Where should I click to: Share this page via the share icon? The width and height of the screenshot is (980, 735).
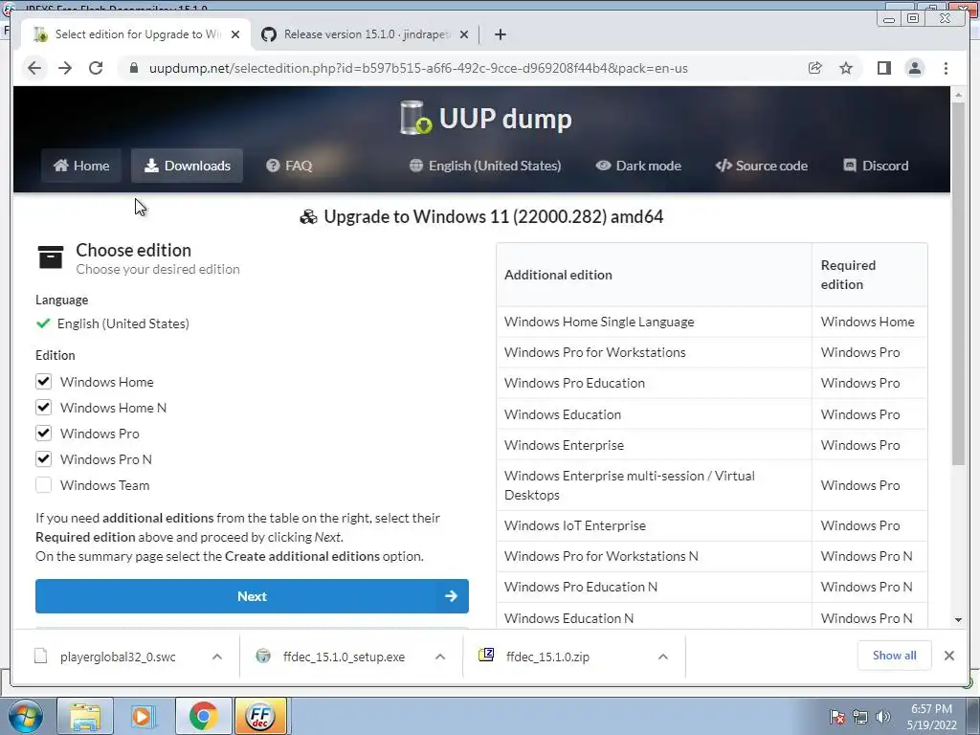pos(815,68)
